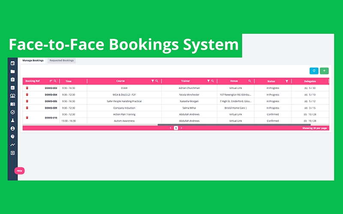Click the Company Induction course cell
Viewport: 343px width, 214px height.
pos(124,108)
